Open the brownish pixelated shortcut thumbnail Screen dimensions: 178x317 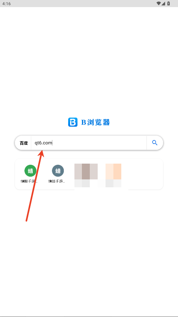86,172
